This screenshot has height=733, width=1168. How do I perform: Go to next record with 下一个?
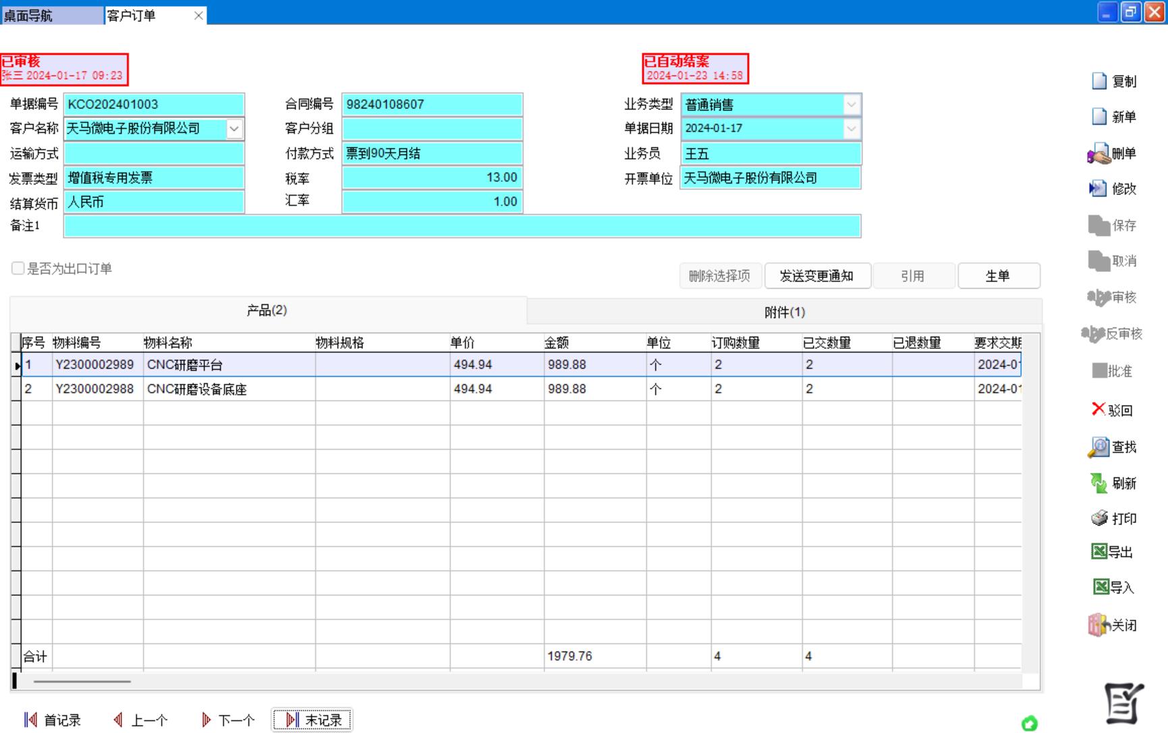[228, 720]
